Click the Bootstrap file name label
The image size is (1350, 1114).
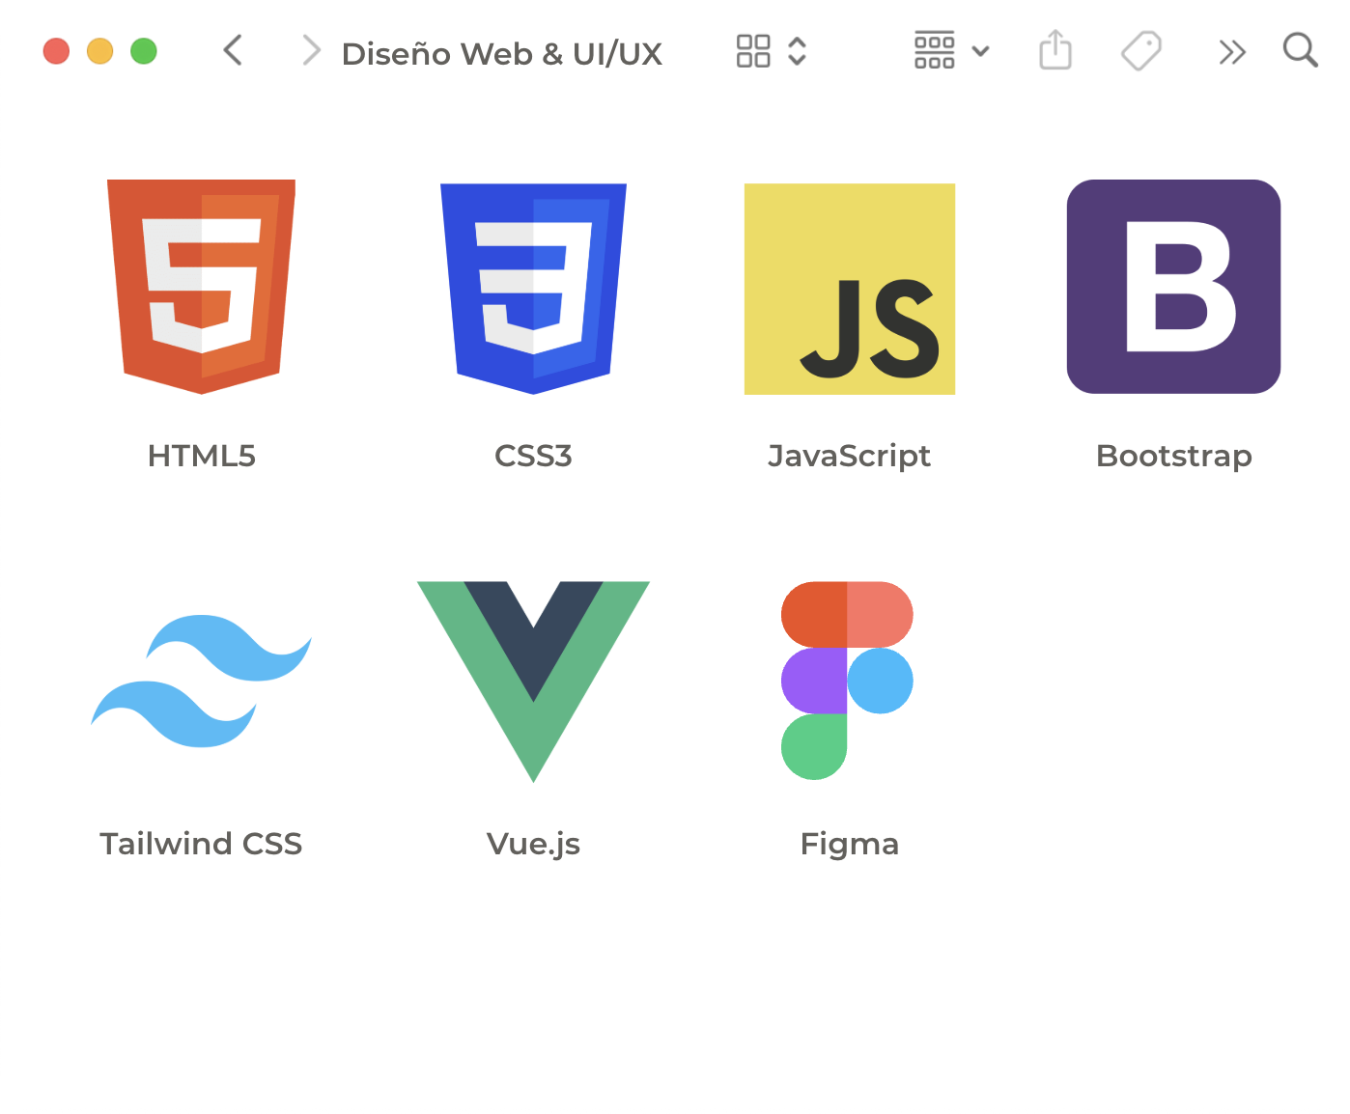1173,456
